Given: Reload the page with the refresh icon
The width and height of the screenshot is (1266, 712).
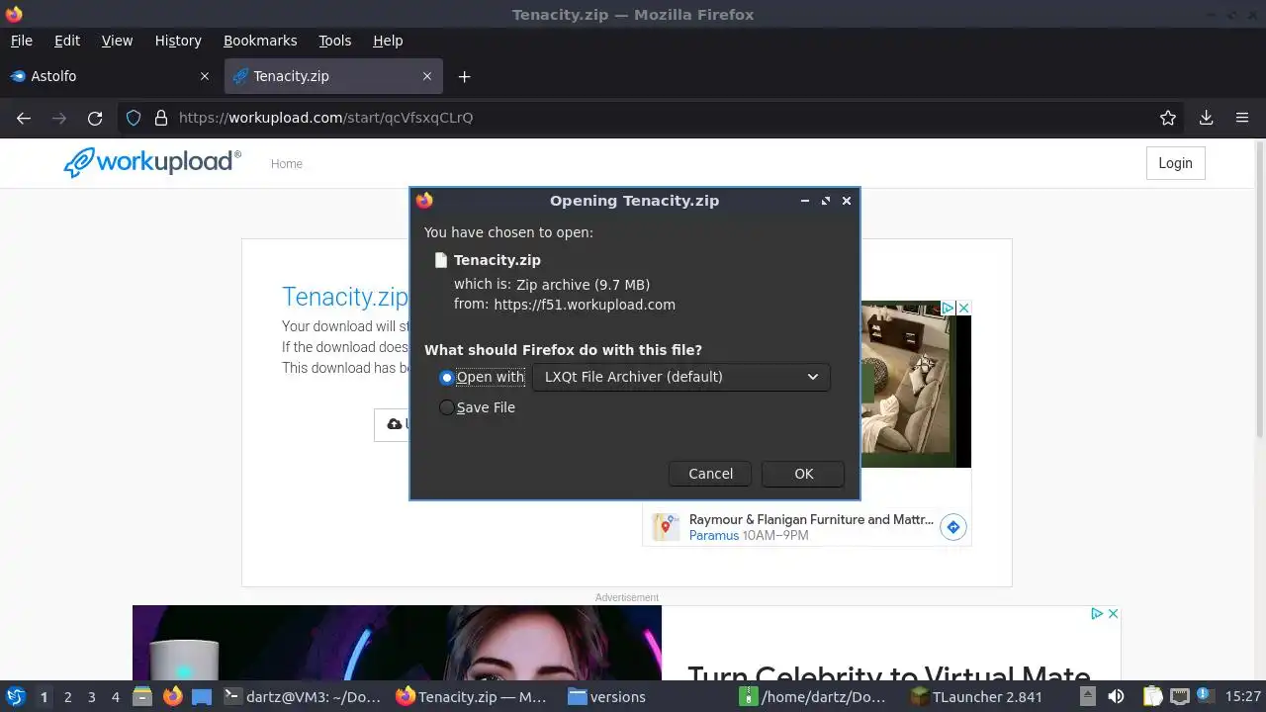Looking at the screenshot, I should [x=95, y=118].
